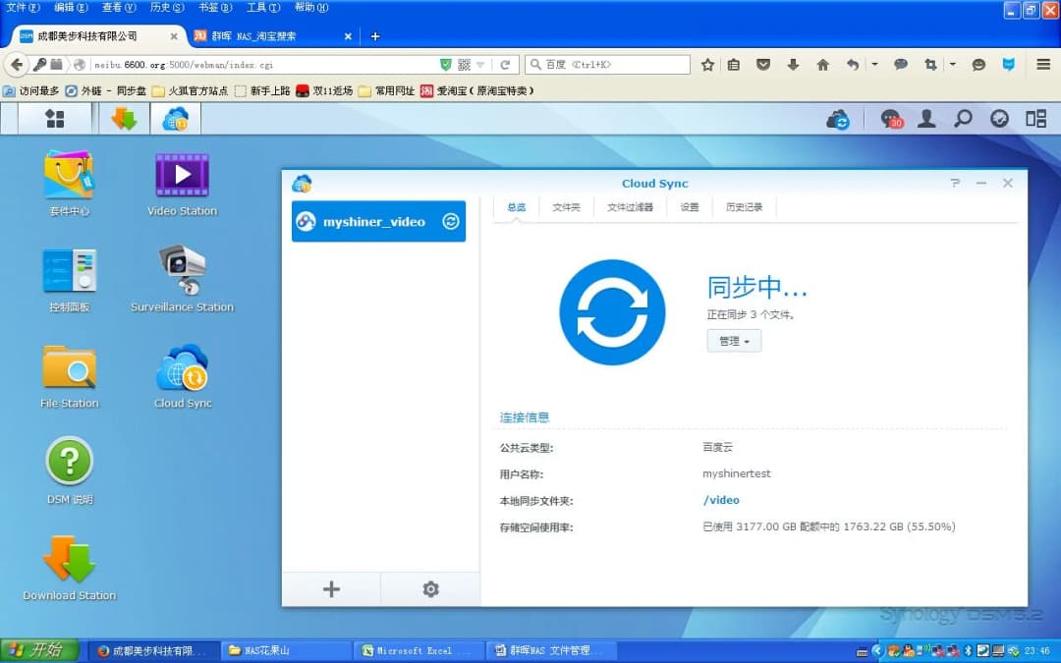Open Cloud Sync global settings gear
The width and height of the screenshot is (1061, 663).
(430, 589)
